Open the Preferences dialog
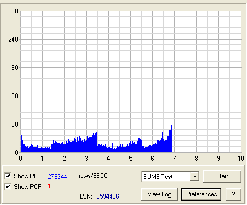 point(201,194)
